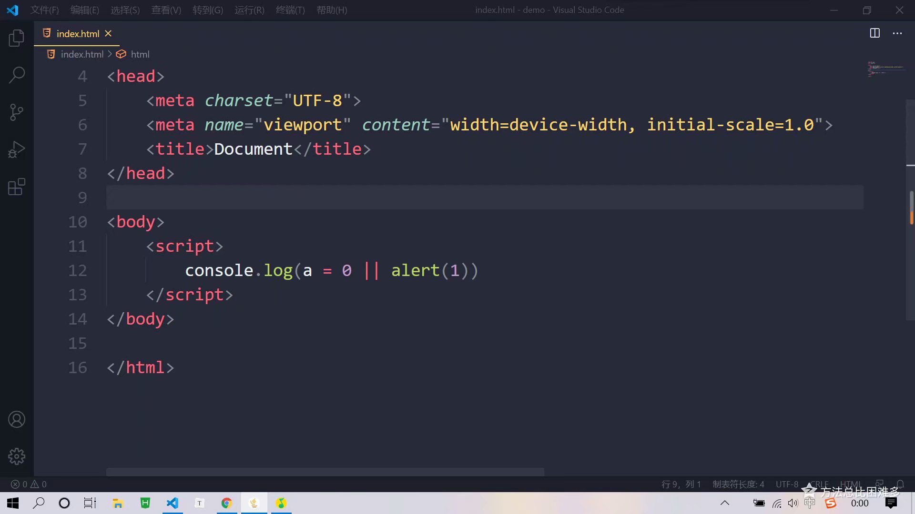The width and height of the screenshot is (915, 514).
Task: Open the Explorer view in activity bar
Action: point(17,38)
